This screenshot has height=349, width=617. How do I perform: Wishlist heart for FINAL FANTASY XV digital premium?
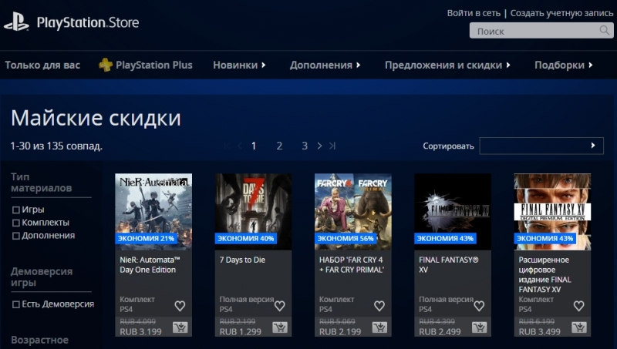579,306
